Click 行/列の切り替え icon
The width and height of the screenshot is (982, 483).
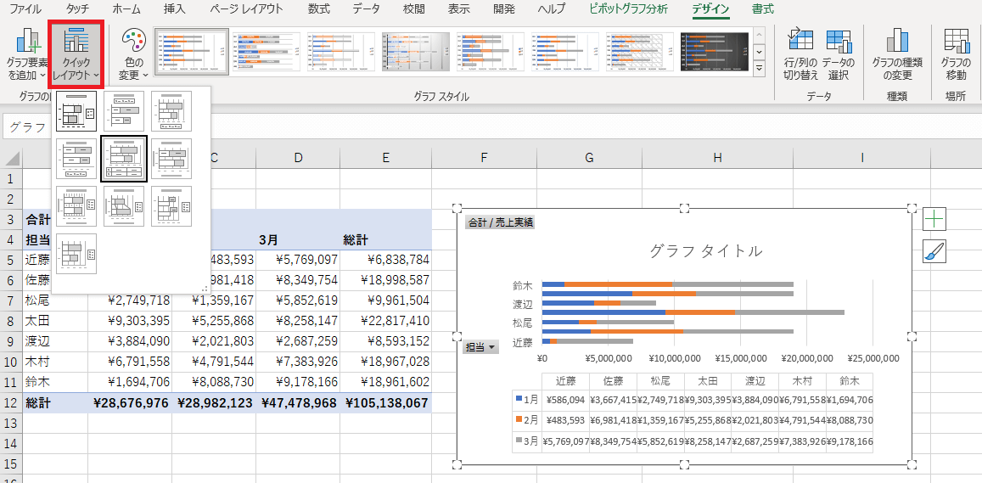[800, 55]
